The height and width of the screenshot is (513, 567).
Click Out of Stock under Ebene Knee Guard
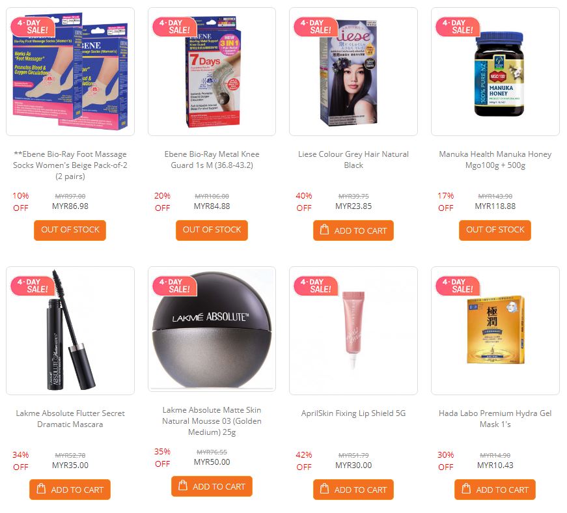click(212, 230)
